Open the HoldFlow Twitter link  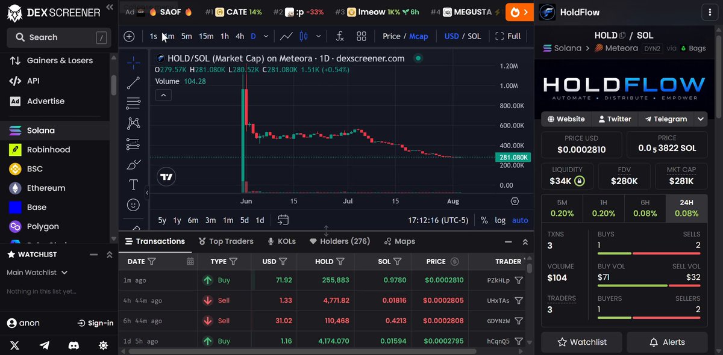[x=615, y=119]
